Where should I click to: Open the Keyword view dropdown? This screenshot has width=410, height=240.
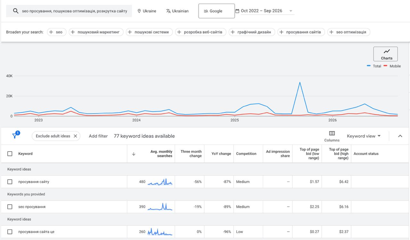(x=364, y=136)
